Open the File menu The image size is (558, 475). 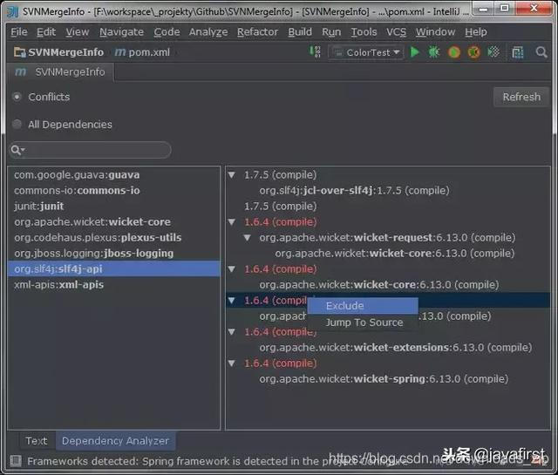[19, 32]
